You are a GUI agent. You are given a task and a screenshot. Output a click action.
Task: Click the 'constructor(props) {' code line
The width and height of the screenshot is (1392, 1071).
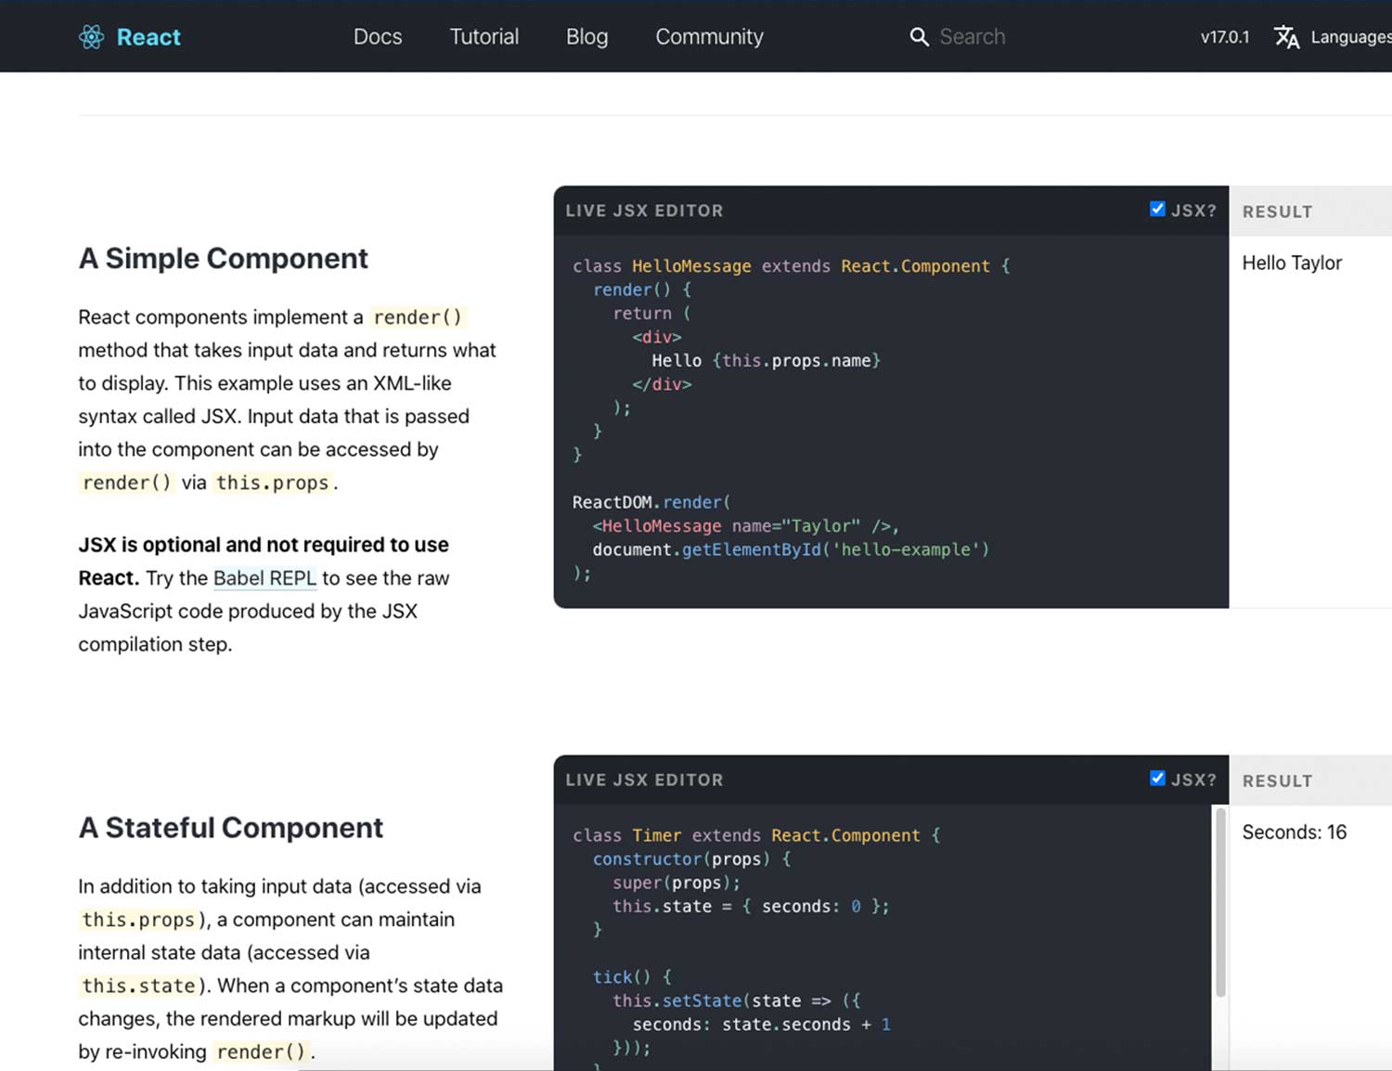tap(692, 859)
